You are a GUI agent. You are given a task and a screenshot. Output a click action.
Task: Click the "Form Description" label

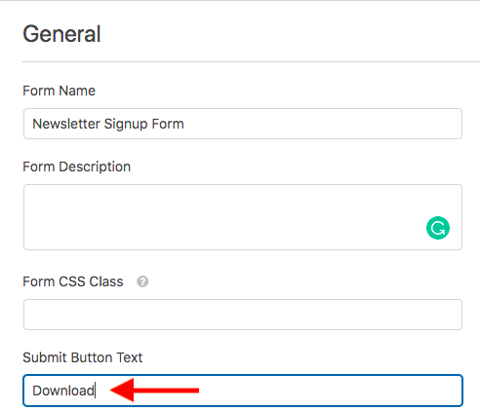coord(77,167)
